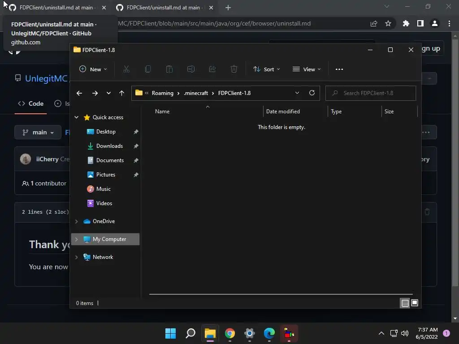Go back with Explorer's left arrow
This screenshot has height=344, width=459.
click(79, 93)
